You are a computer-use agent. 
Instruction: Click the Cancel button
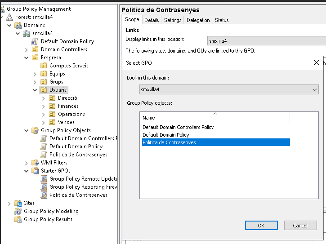tap(300, 226)
